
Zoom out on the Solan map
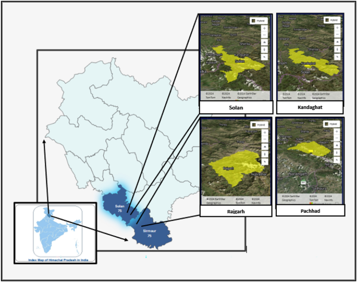coord(264,35)
